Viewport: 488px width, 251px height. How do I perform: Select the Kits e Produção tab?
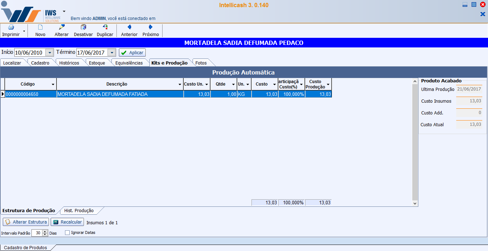(x=169, y=63)
